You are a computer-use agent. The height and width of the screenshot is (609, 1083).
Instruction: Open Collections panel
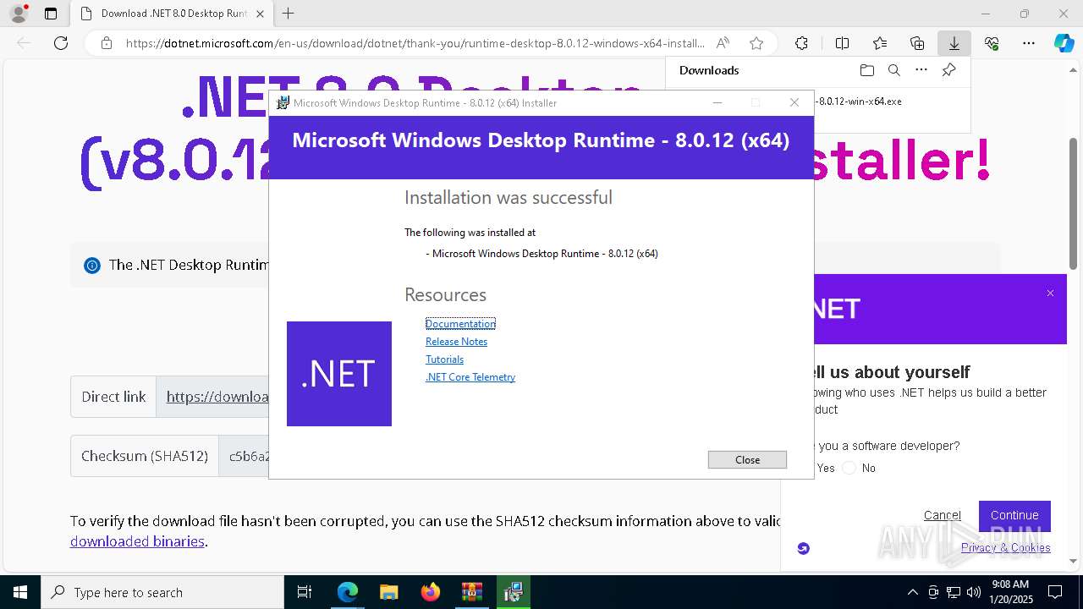(x=917, y=43)
